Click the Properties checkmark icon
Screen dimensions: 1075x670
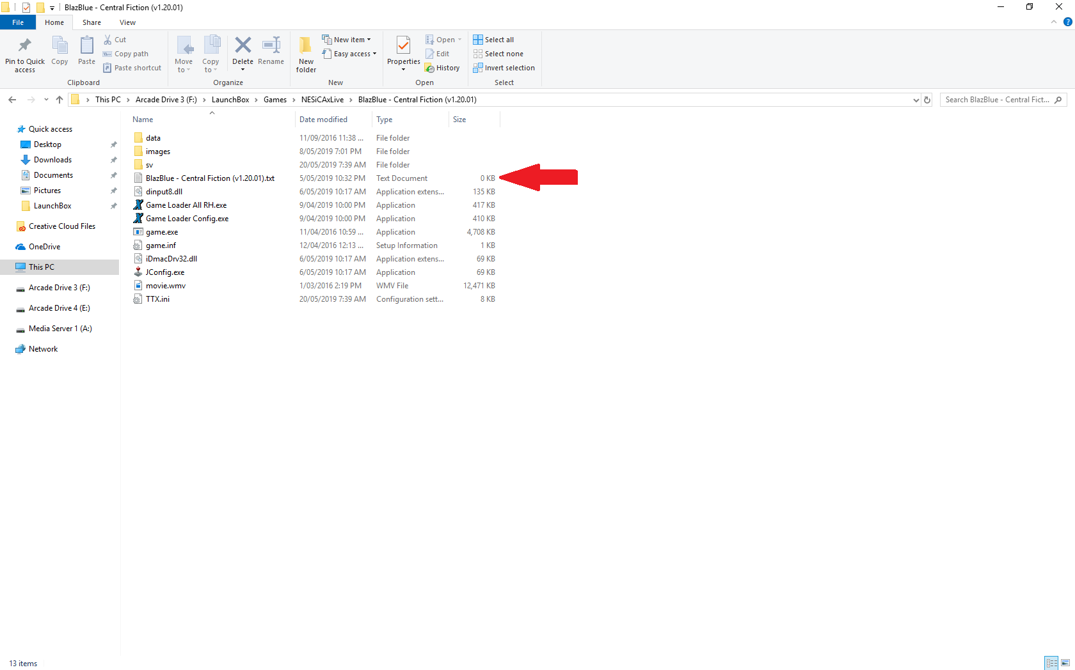[x=403, y=45]
